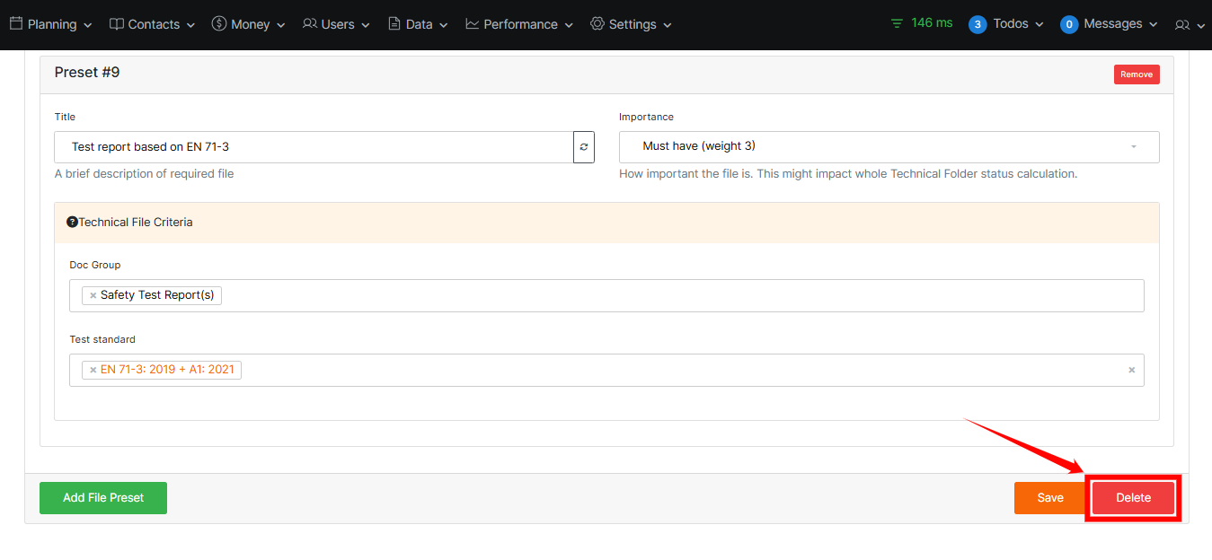Clear all Test standard selections
Screen dimensions: 1212x560
coord(1131,370)
